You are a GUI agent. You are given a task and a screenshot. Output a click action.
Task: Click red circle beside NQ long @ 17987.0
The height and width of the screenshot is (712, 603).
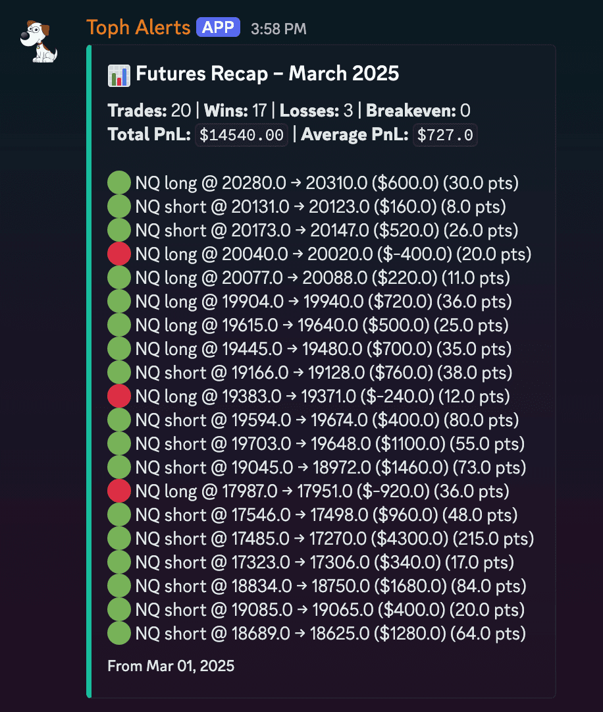point(119,491)
